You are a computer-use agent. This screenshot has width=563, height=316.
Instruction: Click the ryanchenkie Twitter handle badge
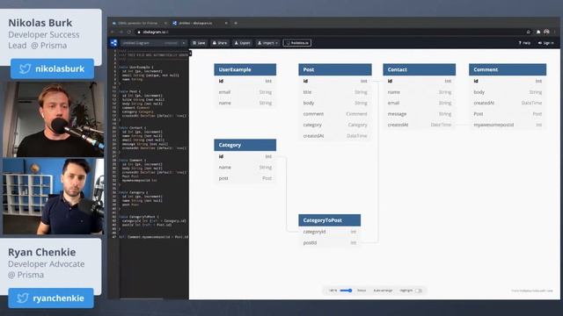(x=51, y=298)
